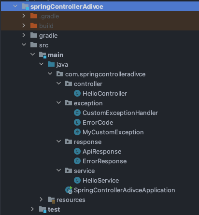Click the resources root folder icon
The image size is (199, 215).
click(x=51, y=200)
